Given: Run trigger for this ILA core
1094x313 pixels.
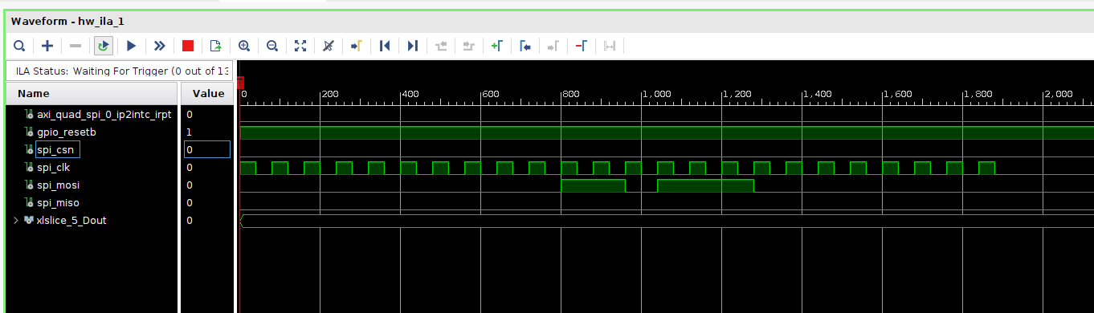Looking at the screenshot, I should 132,46.
